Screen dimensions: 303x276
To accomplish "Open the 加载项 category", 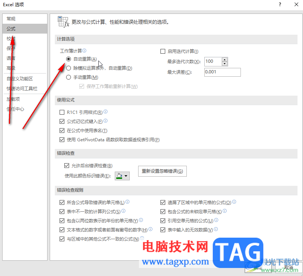I will [25, 99].
